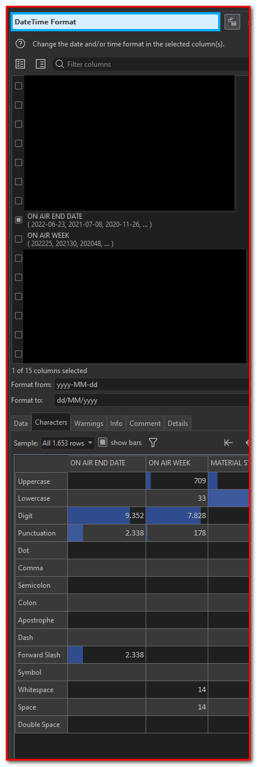Click the transformation flow icon beside the title
The image size is (257, 767).
232,21
